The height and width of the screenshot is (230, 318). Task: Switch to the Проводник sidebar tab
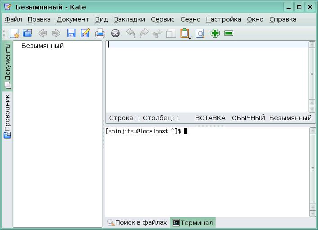coord(8,116)
